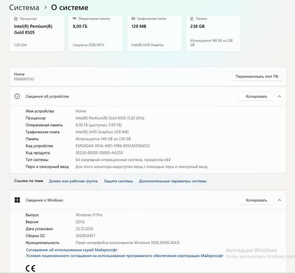Screen dimensions: 295x274
Task: Click the Графическая плата icon on the card
Action: tap(133, 18)
